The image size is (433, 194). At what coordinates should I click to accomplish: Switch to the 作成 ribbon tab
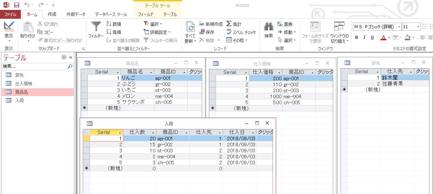(x=52, y=14)
